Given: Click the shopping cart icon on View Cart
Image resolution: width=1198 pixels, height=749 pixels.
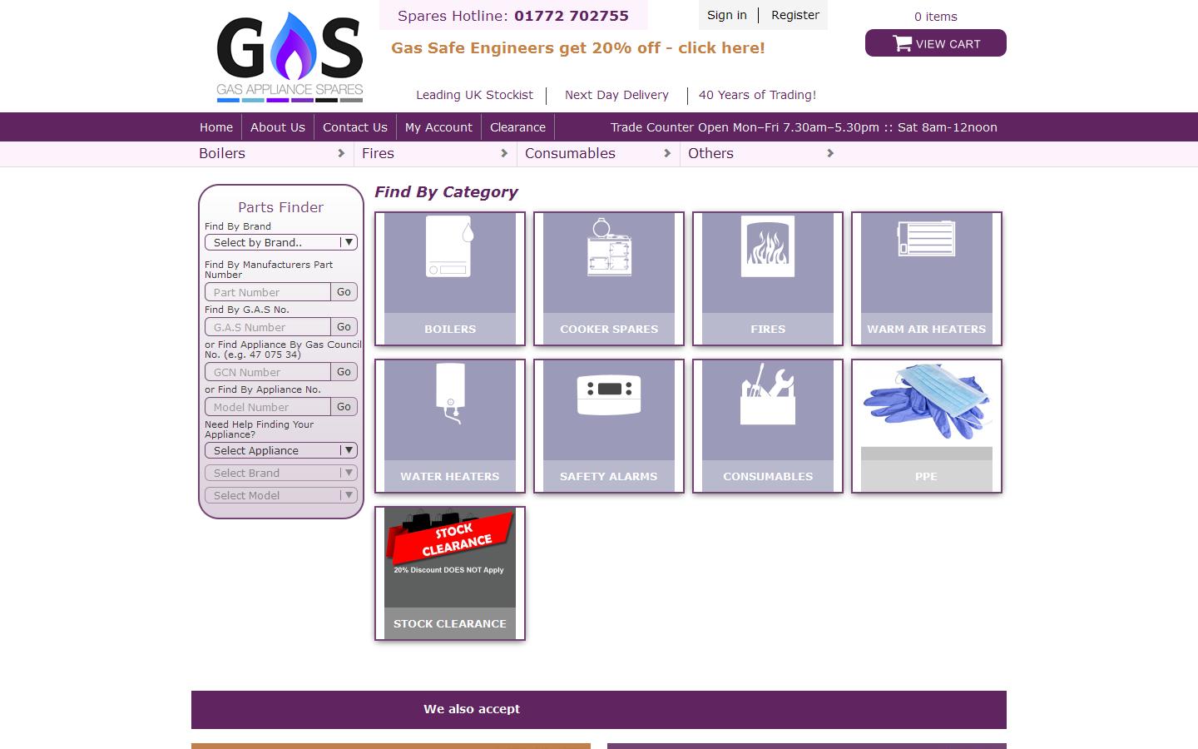Looking at the screenshot, I should [x=901, y=43].
